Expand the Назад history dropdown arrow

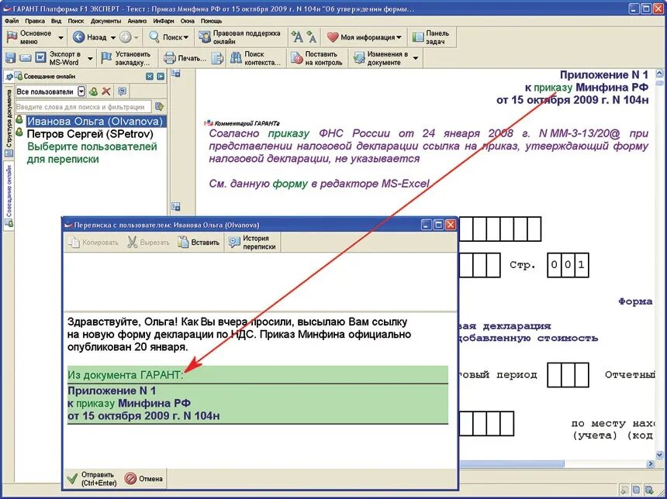113,38
